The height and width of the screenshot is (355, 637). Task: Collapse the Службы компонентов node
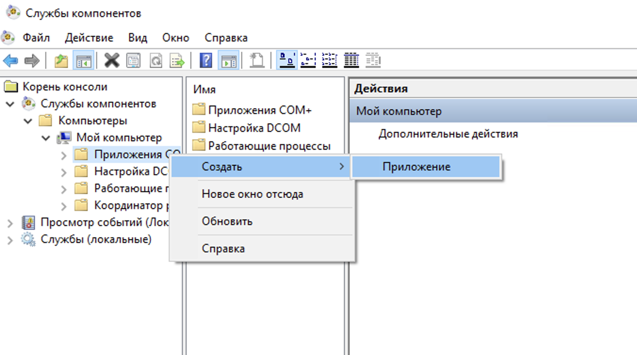click(10, 104)
